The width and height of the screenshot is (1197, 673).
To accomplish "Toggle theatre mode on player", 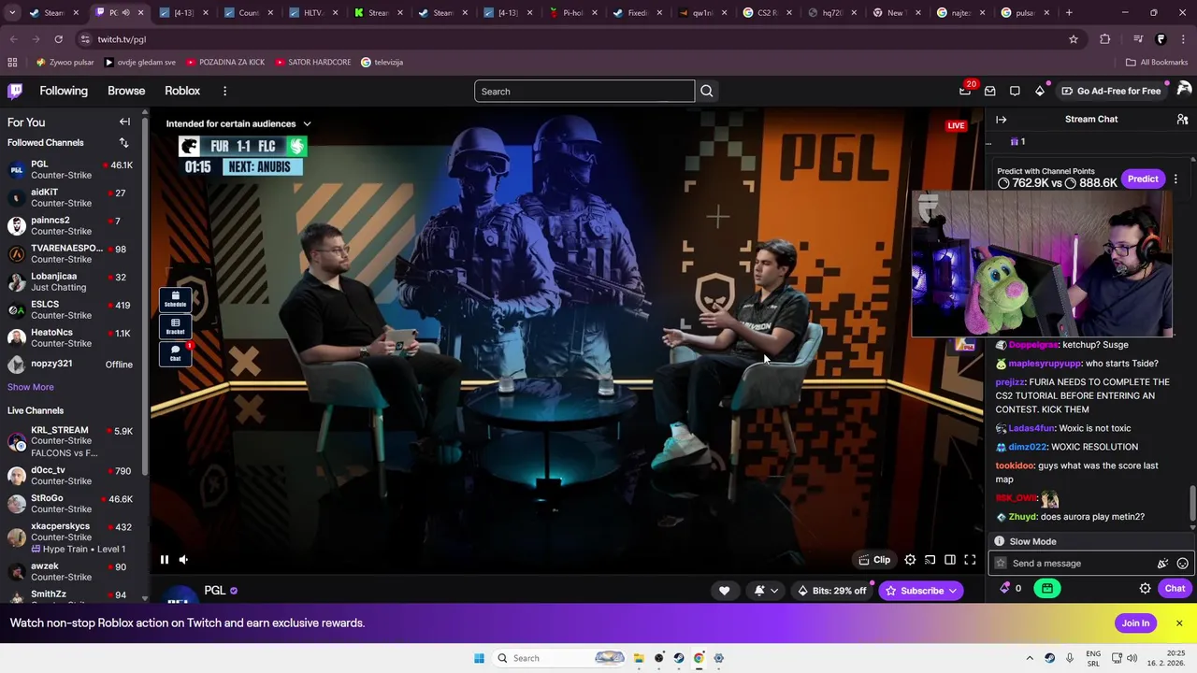I will coord(950,560).
